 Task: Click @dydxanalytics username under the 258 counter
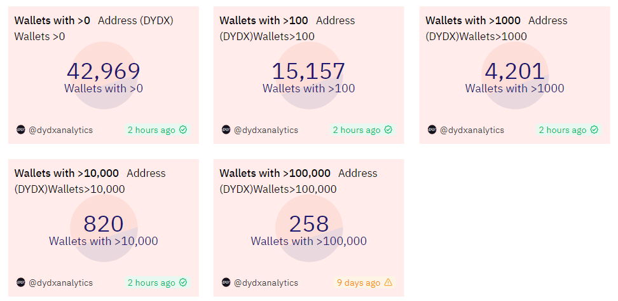(x=266, y=283)
